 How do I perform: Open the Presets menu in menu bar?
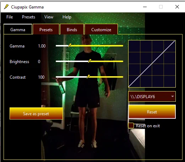[x=28, y=17]
